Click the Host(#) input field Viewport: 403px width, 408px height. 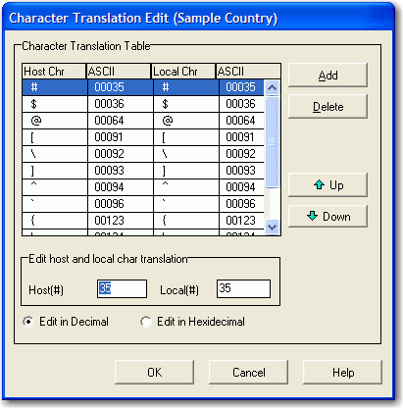[122, 288]
